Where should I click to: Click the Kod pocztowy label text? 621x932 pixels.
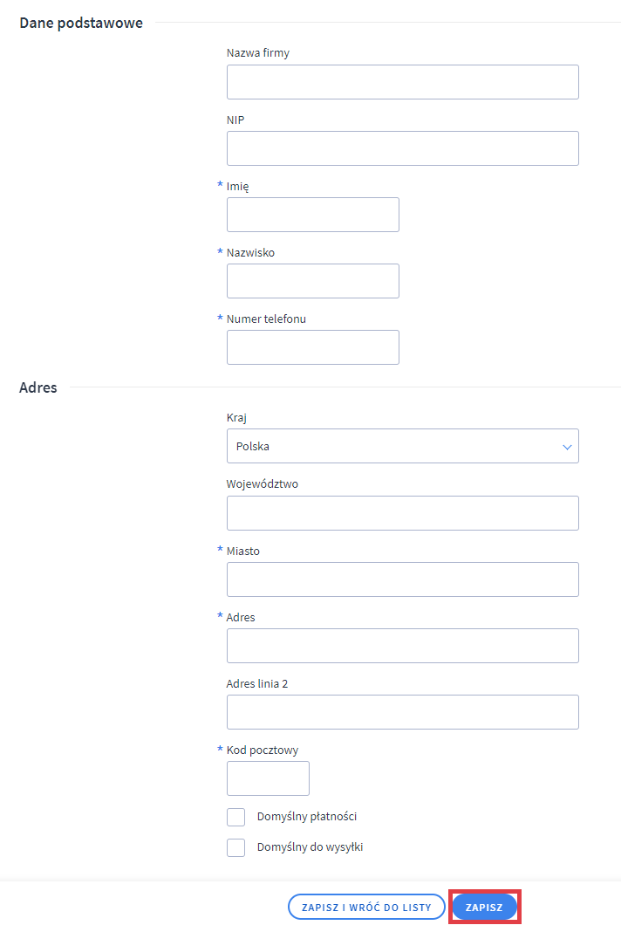pos(263,750)
